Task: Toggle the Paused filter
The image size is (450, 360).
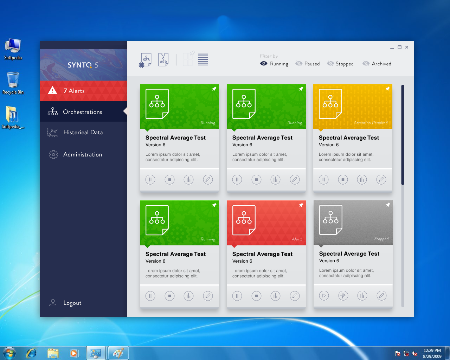Action: point(307,64)
